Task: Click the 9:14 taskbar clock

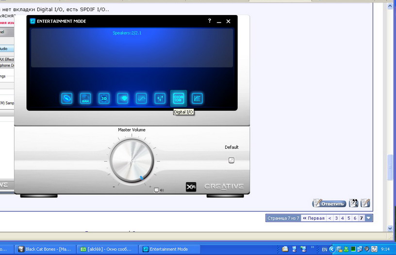Action: pos(385,249)
